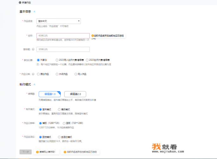
Task: Collapse the 基本信息 section chevron
Action: coord(34,12)
